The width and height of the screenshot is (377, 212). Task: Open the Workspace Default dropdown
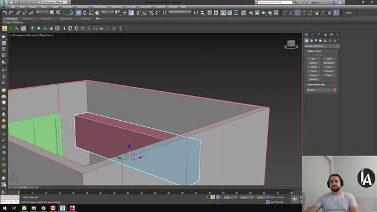pyautogui.click(x=55, y=2)
